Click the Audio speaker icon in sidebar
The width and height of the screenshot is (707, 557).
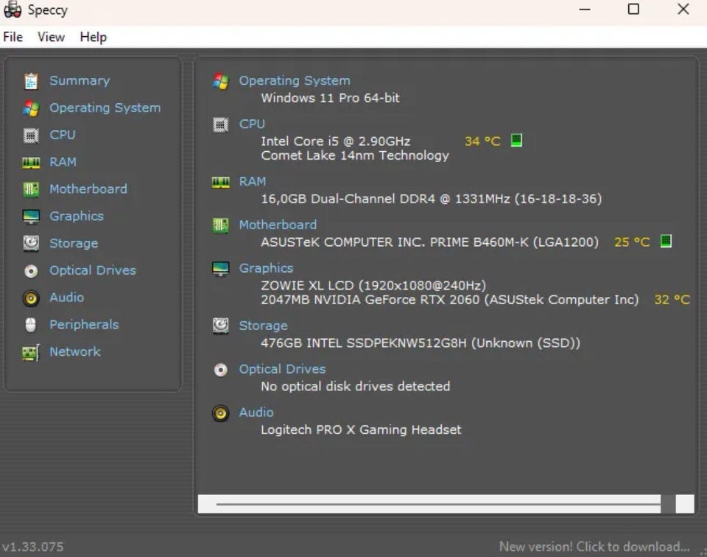pos(31,298)
